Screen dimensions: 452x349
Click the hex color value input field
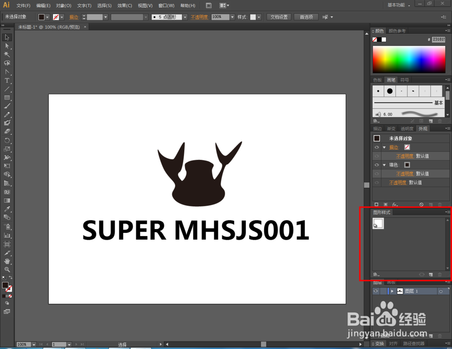click(438, 39)
